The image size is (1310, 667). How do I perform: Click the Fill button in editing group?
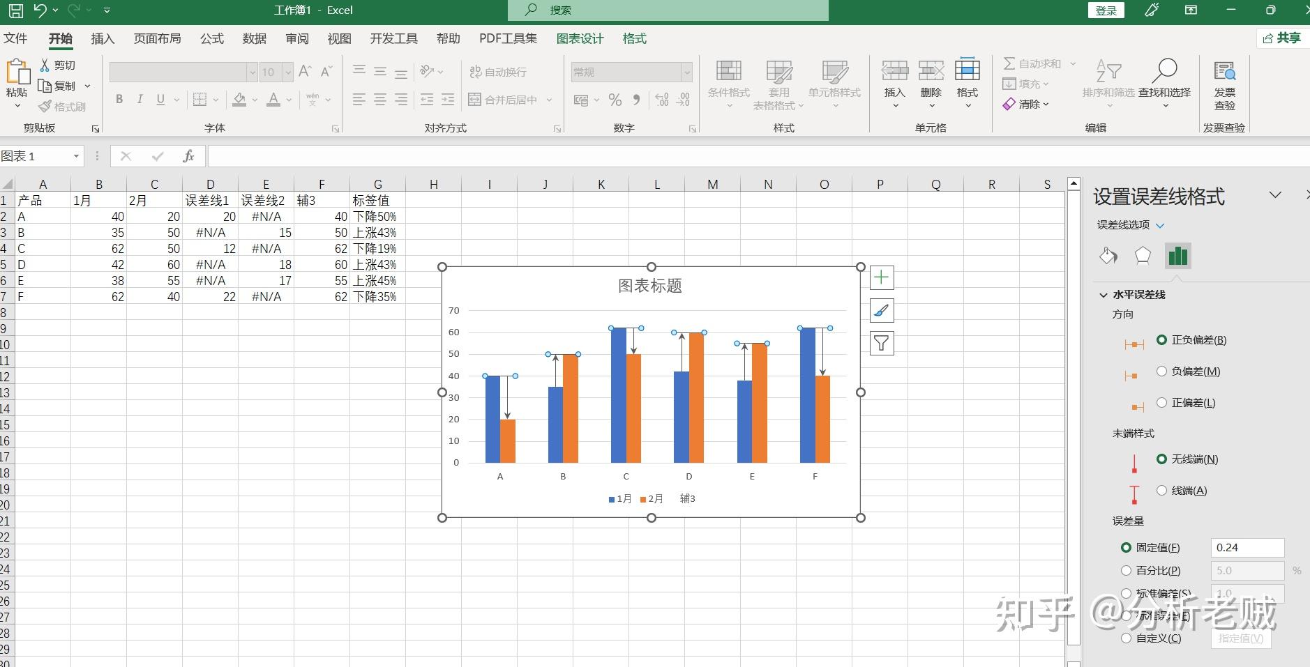1025,84
